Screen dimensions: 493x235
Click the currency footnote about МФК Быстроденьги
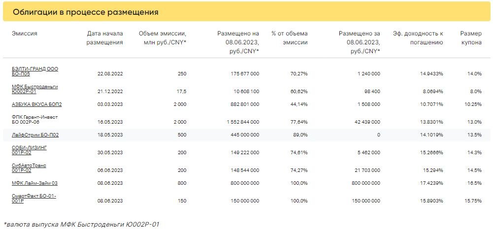pos(81,224)
